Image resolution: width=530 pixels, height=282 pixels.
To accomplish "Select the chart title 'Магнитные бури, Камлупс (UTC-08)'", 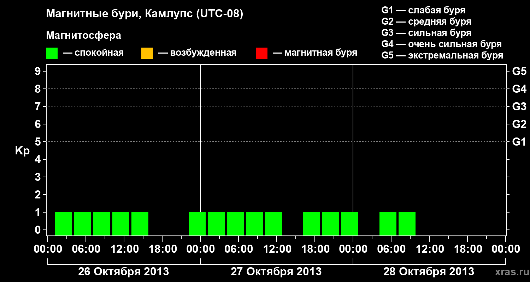I will pyautogui.click(x=145, y=14).
